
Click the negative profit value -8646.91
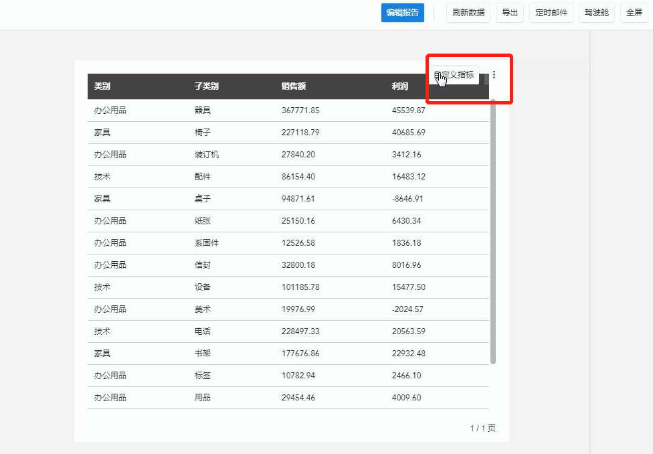pos(408,199)
